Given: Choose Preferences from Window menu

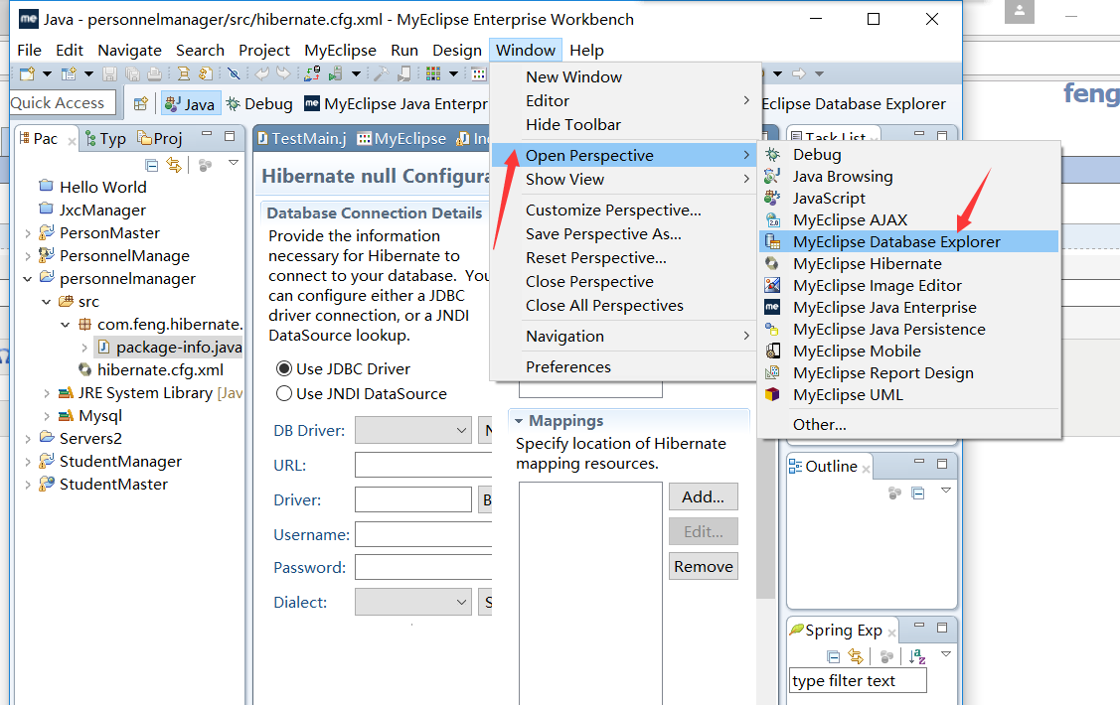Looking at the screenshot, I should 623,366.
